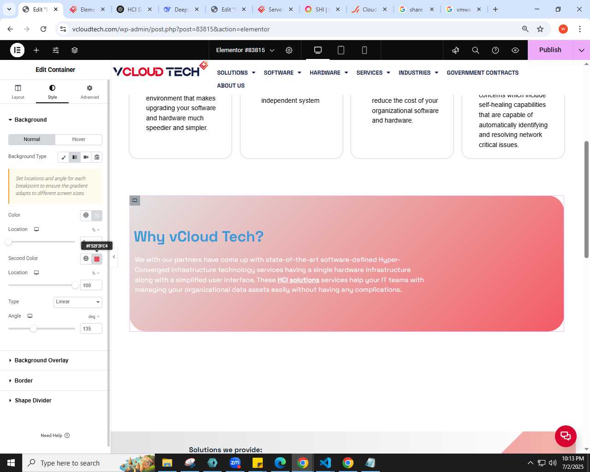The width and height of the screenshot is (590, 472).
Task: Open Elementor help question mark icon
Action: click(x=496, y=50)
